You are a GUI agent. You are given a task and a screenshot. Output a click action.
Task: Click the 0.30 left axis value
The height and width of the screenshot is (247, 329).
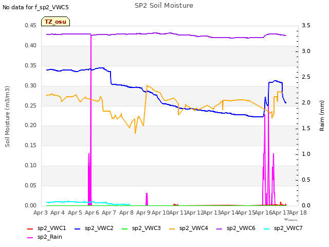click(x=30, y=86)
